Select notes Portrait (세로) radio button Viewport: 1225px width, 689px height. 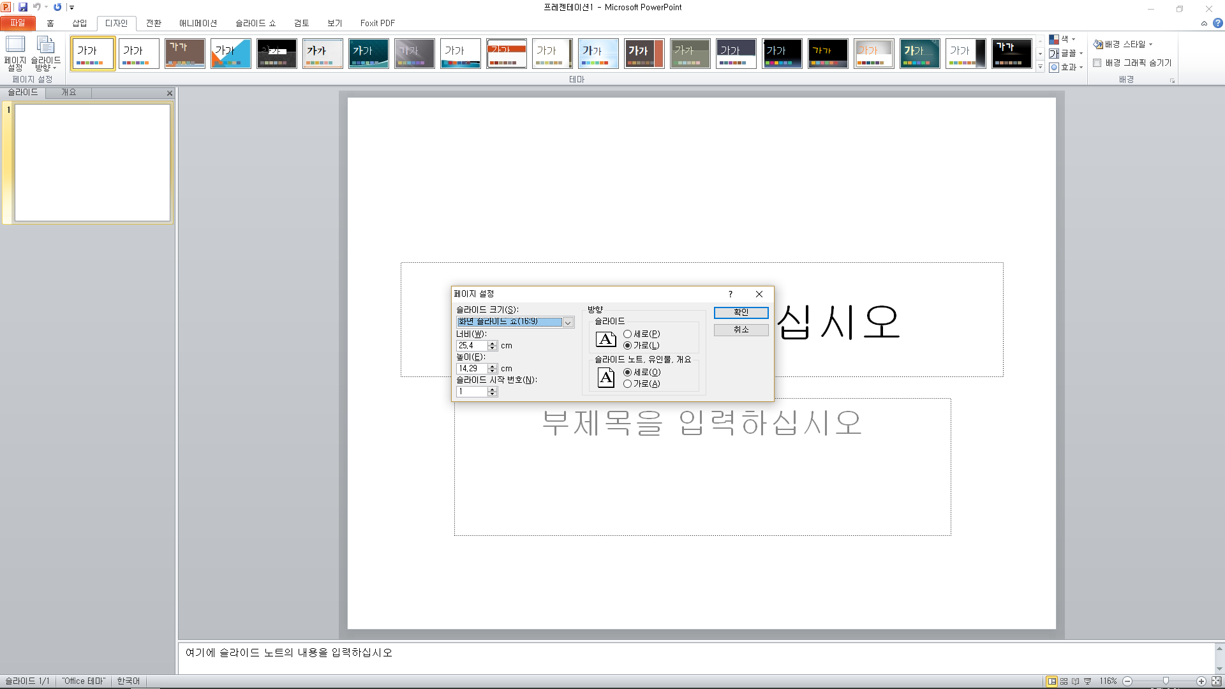point(628,373)
